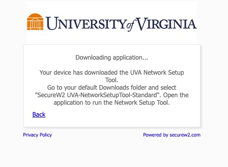Click the standalone 'Tool.' text line
Image resolution: width=228 pixels, height=167 pixels.
[x=112, y=80]
